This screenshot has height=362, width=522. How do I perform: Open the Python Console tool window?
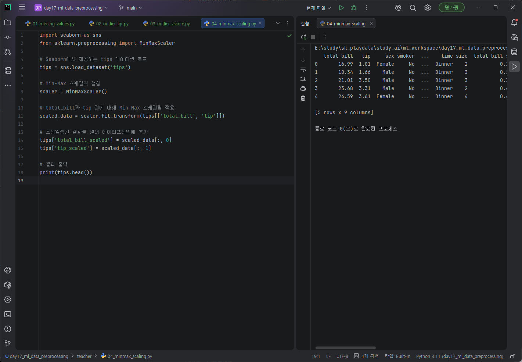point(8,270)
